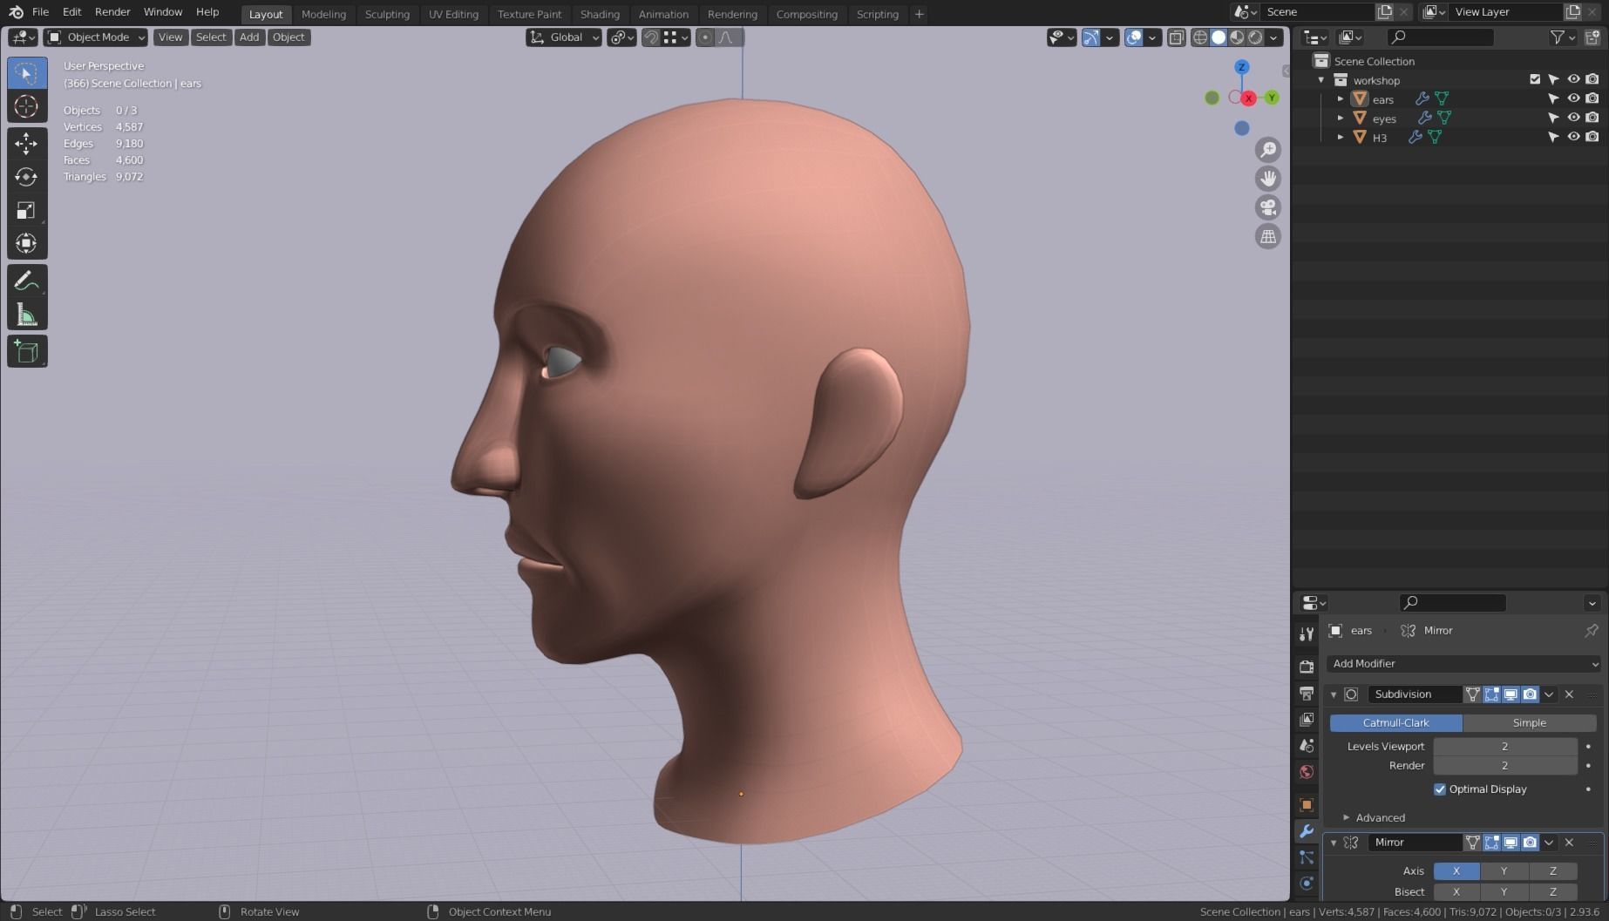Open the Modifier properties wrench tab
The image size is (1609, 921).
click(x=1306, y=831)
